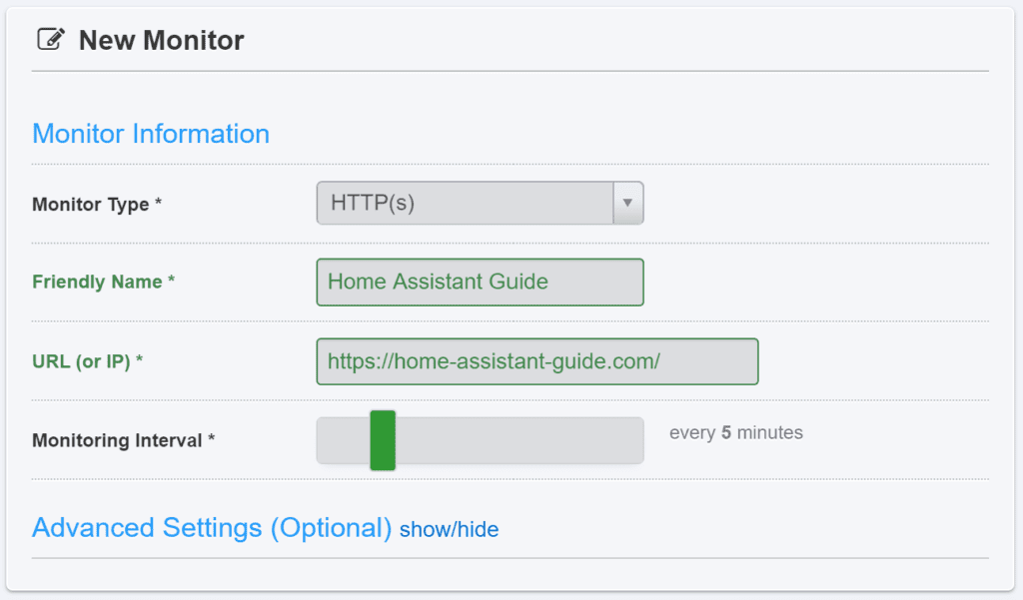Click the URL (or IP) label
1023x600 pixels.
(x=88, y=361)
